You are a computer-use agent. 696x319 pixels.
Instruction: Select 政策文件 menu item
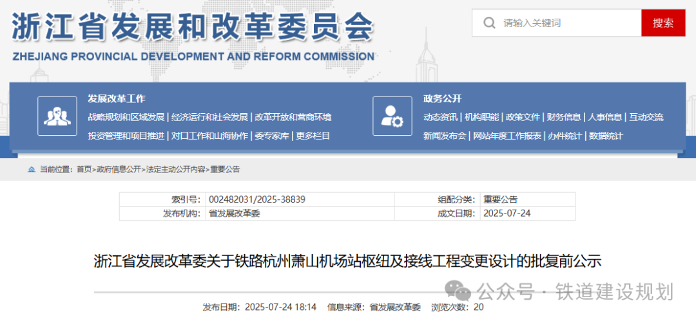click(523, 117)
